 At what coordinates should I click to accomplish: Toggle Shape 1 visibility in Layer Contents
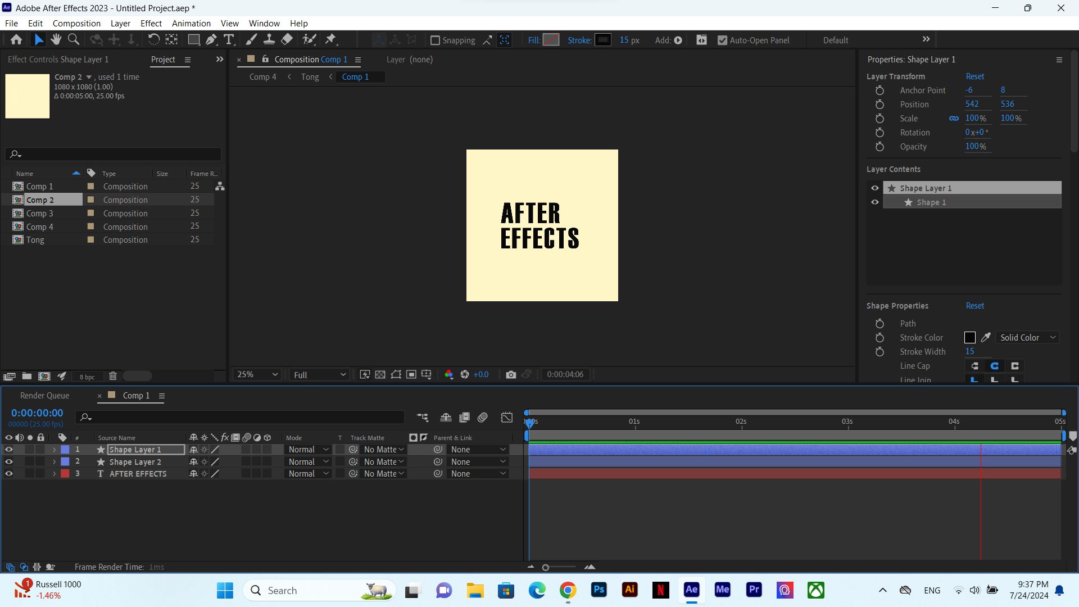[875, 202]
